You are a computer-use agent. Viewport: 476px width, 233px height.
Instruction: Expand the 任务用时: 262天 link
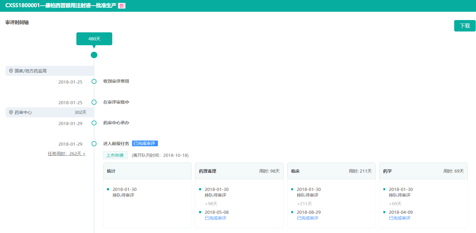pyautogui.click(x=67, y=154)
